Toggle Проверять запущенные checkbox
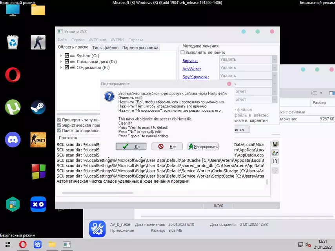 [x=59, y=120]
